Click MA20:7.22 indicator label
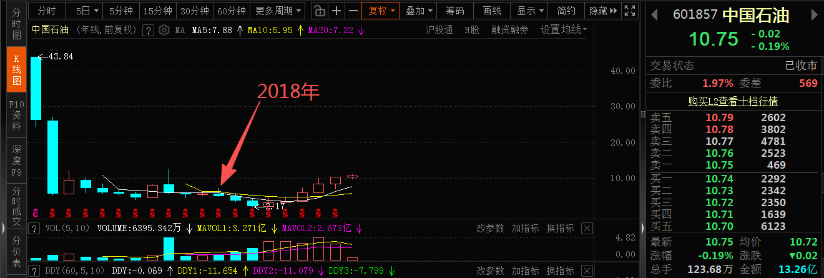 (x=330, y=30)
